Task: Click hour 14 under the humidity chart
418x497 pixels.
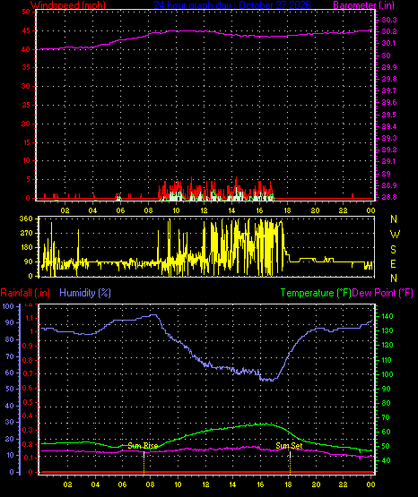Action: click(232, 484)
